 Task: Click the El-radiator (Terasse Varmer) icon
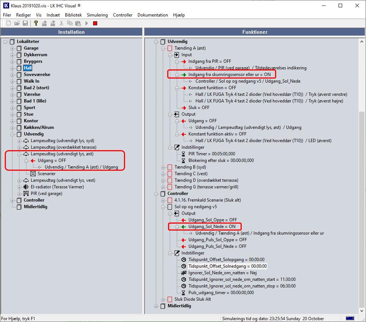click(26, 187)
